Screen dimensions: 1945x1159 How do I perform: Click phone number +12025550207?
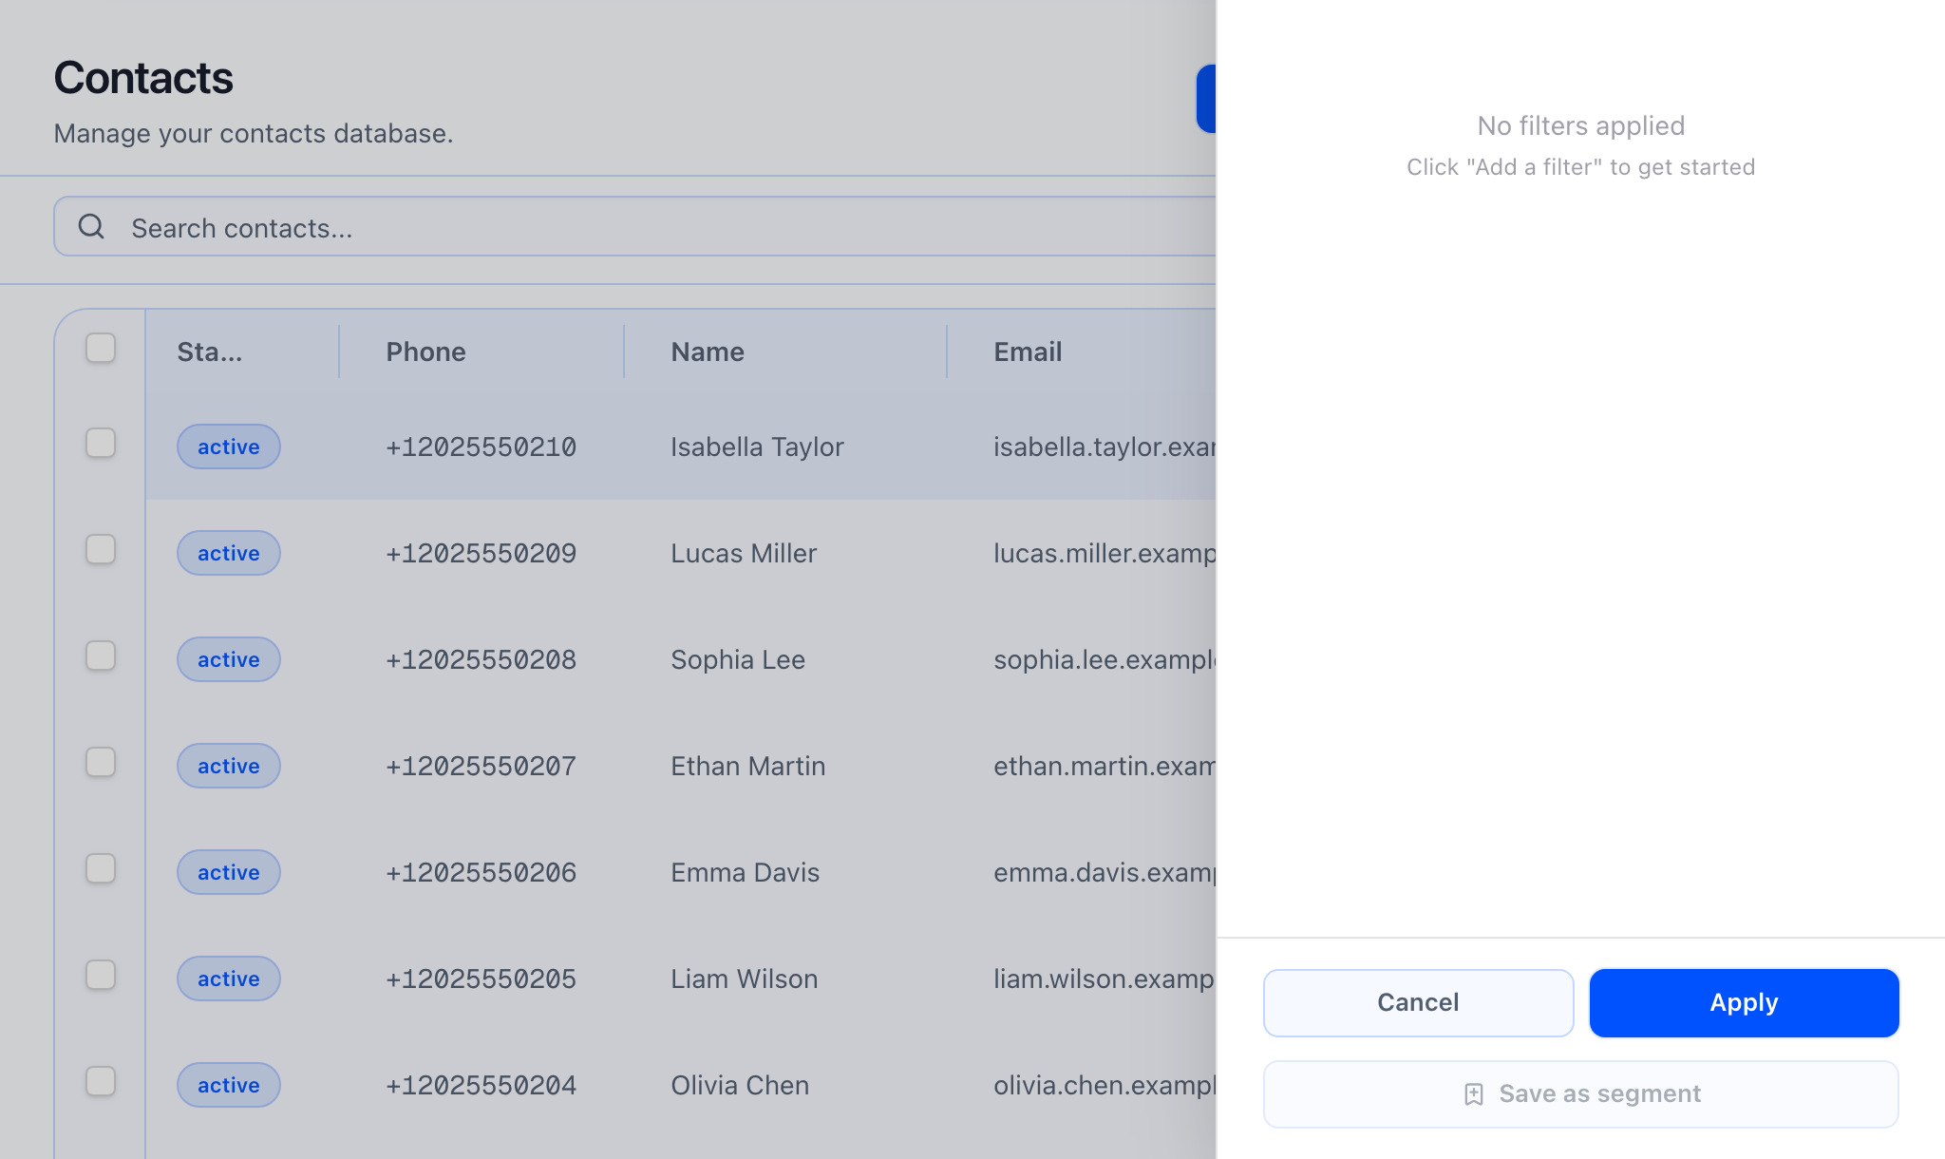[x=481, y=766]
